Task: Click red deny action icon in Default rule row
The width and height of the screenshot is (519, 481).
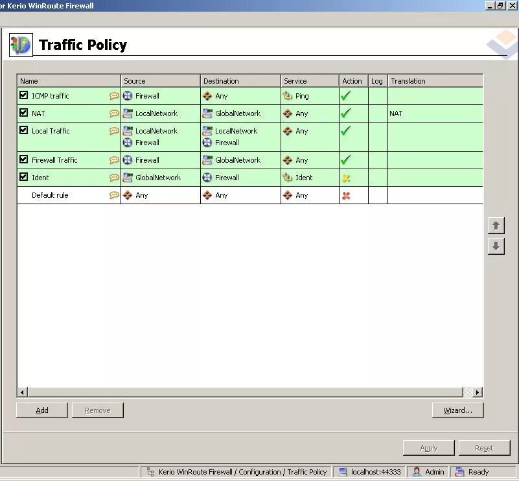Action: coord(346,196)
